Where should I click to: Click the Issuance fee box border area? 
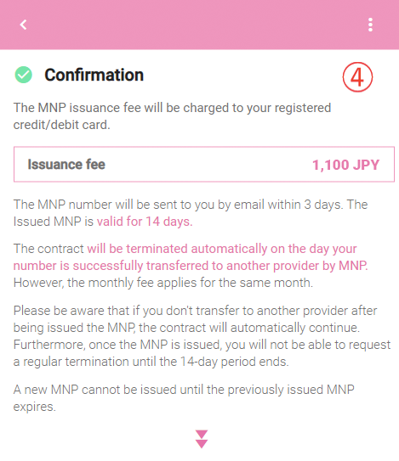click(x=204, y=164)
